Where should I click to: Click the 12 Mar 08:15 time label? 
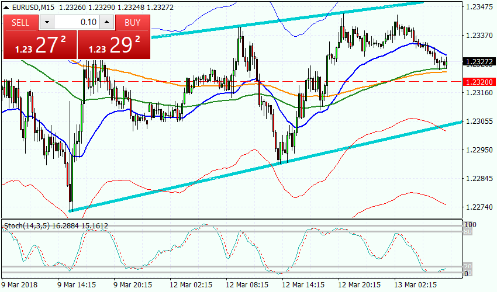(246, 284)
